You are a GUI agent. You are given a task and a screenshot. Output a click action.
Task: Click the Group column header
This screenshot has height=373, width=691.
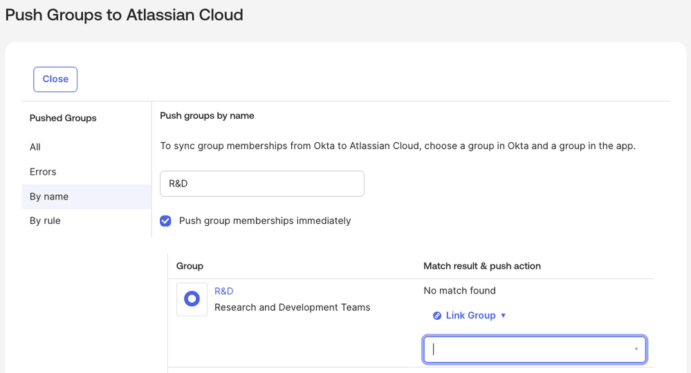pos(190,266)
